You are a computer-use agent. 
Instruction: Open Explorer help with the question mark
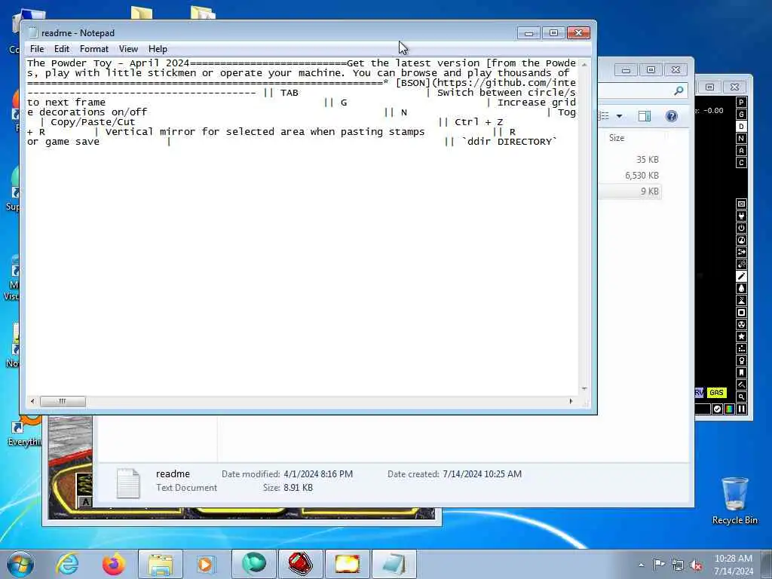tap(672, 116)
